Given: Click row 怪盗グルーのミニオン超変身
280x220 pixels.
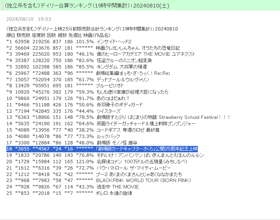Looking at the screenshot, I should [79, 61].
